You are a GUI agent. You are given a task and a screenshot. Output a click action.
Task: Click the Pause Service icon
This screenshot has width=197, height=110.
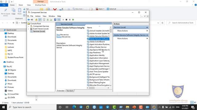[x=70, y=20]
